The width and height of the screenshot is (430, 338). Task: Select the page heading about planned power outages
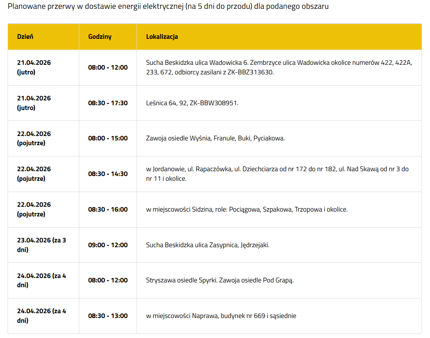168,7
